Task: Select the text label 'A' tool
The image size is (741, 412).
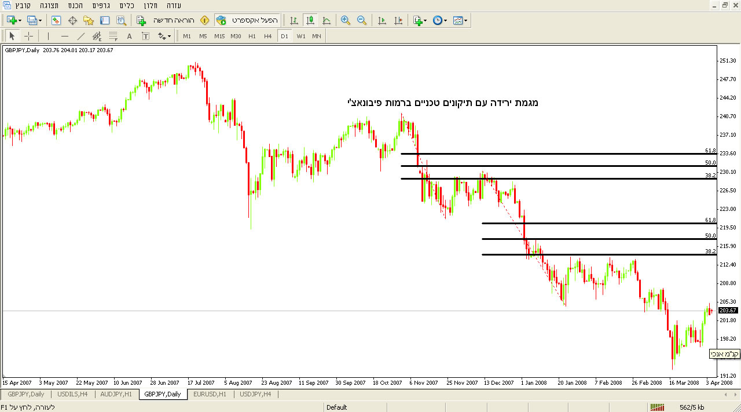Action: [129, 36]
